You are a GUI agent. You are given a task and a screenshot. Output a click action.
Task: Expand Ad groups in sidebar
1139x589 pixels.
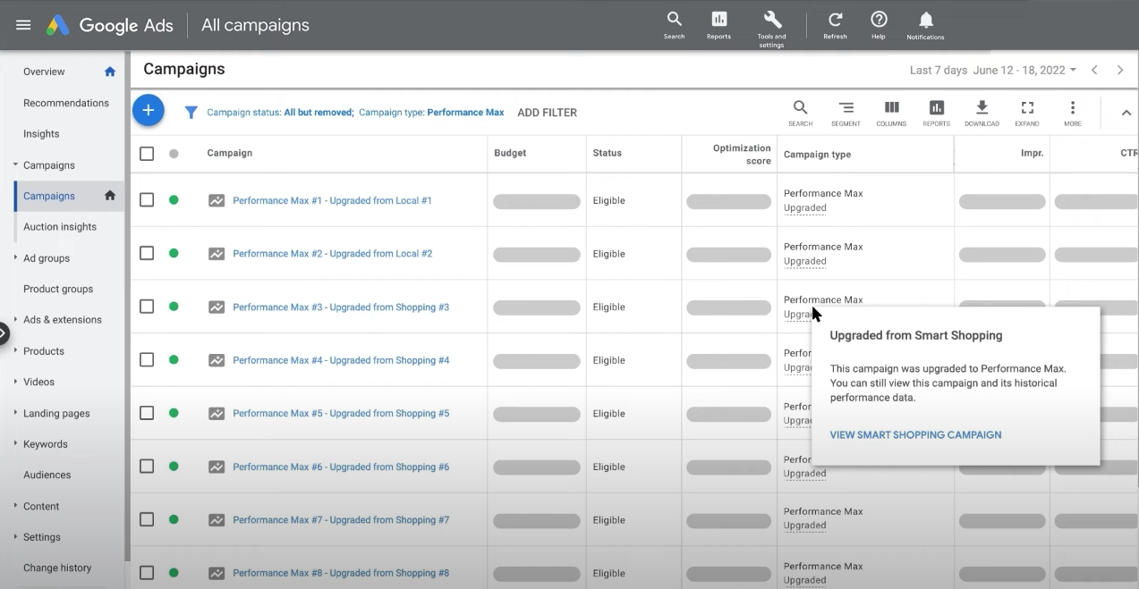click(x=15, y=257)
